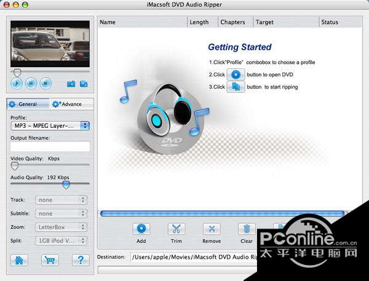Open the Subtitle dropdown

[x=61, y=214]
